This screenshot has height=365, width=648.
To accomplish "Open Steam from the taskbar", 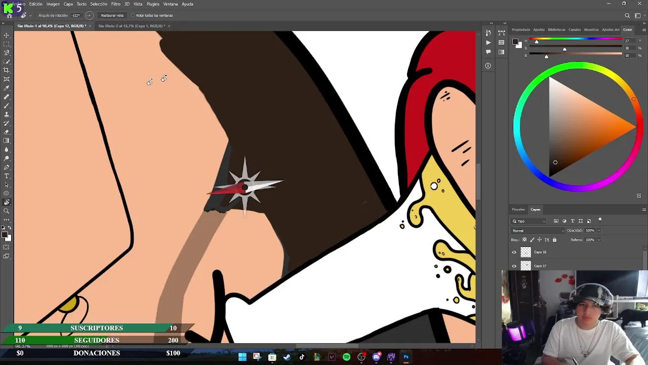I will coord(287,357).
